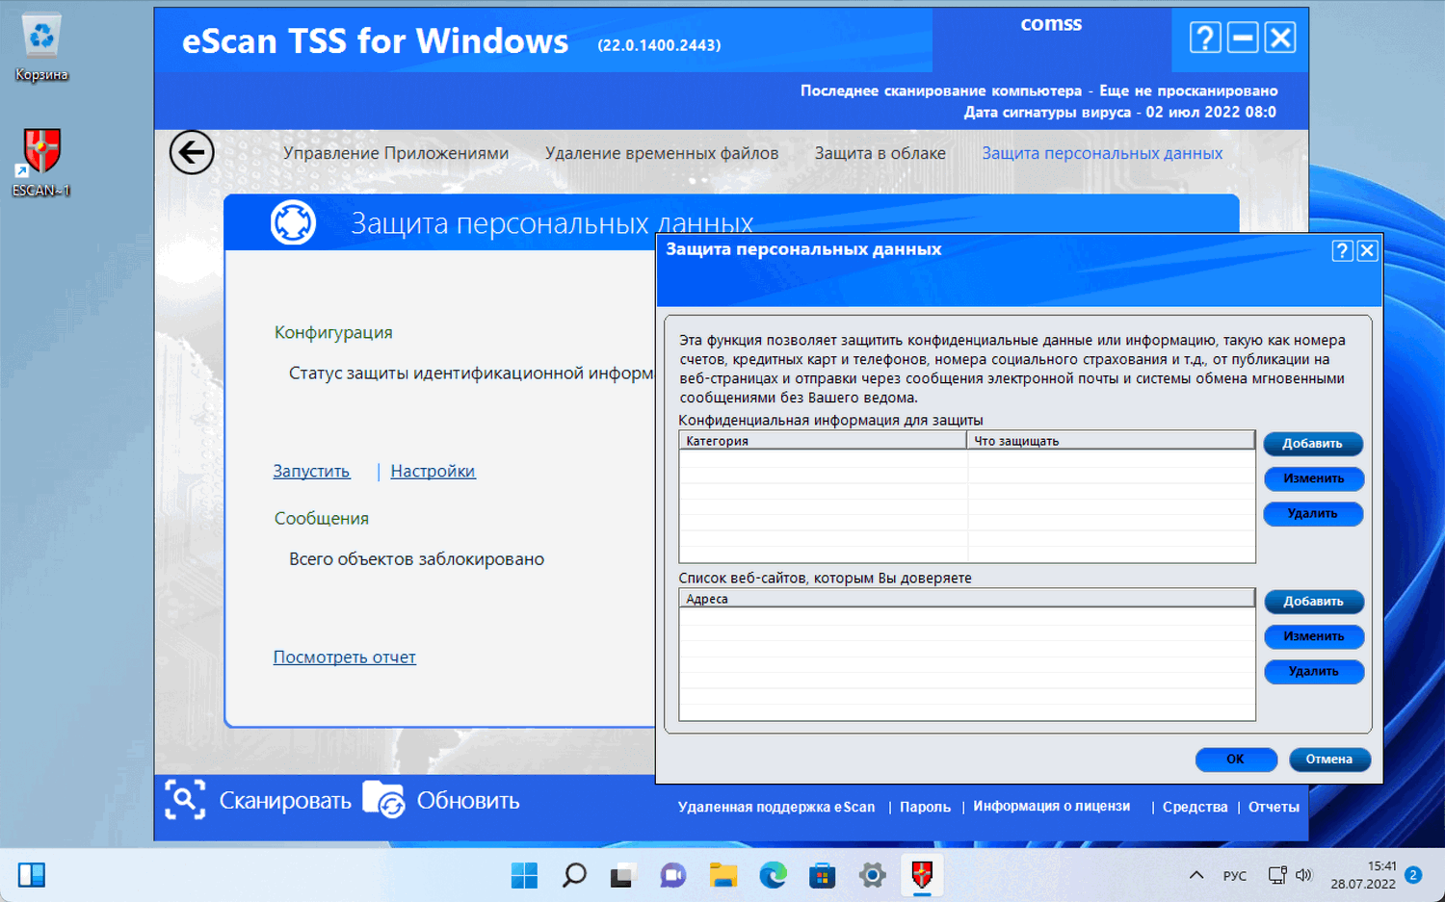1445x902 pixels.
Task: Click the dialog help question mark icon
Action: 1343,251
